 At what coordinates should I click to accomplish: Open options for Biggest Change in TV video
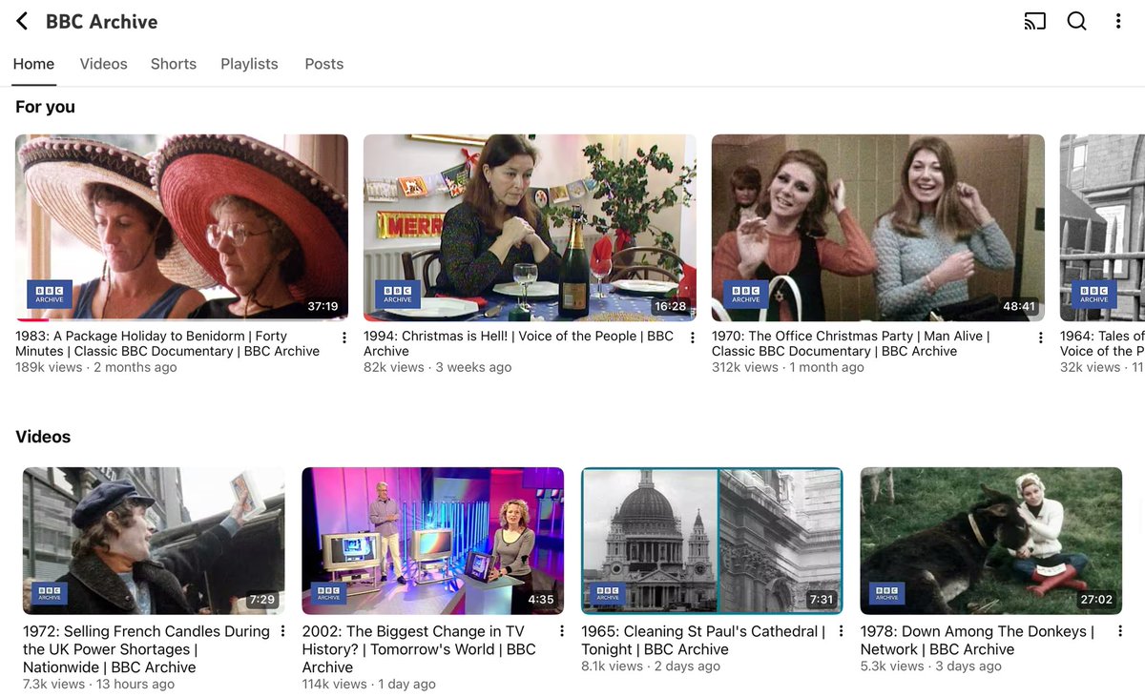562,631
